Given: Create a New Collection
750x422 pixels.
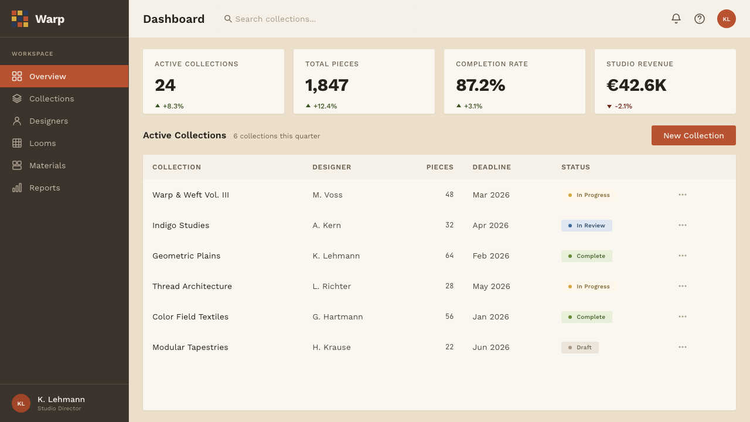Looking at the screenshot, I should 694,135.
